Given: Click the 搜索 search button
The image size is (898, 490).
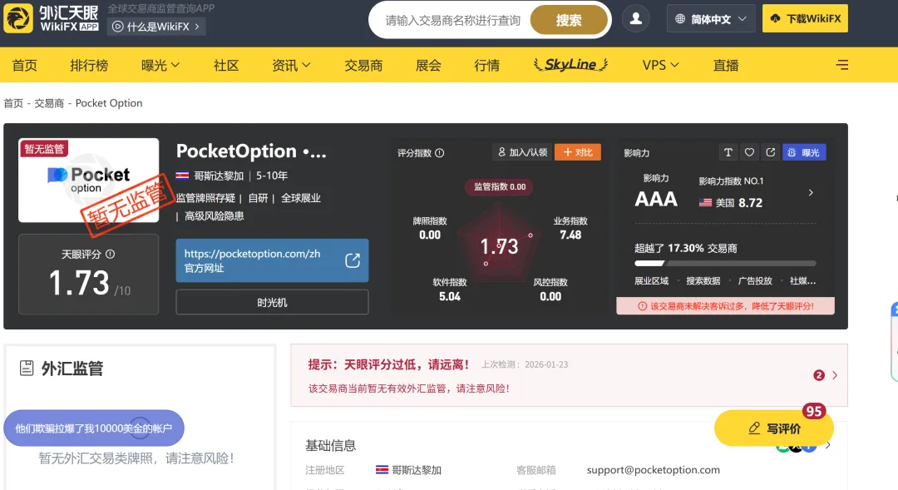Looking at the screenshot, I should 569,20.
